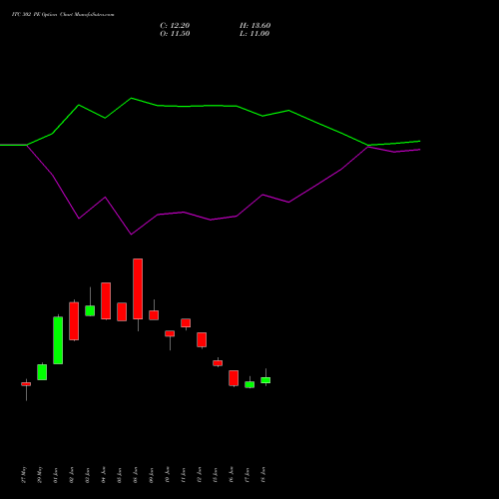
Task: Click the green candle on 29 May
Action: (42, 372)
